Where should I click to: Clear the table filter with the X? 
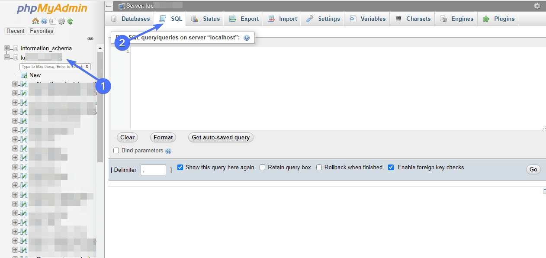[87, 67]
